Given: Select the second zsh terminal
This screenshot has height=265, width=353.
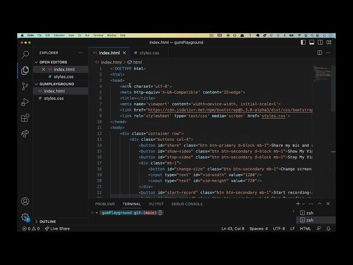Looking at the screenshot, I should pyautogui.click(x=316, y=220).
